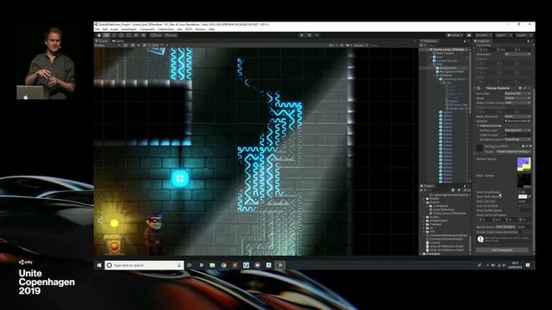
Task: Open the Rendering Layer Mask dropdown
Action: coord(517,139)
